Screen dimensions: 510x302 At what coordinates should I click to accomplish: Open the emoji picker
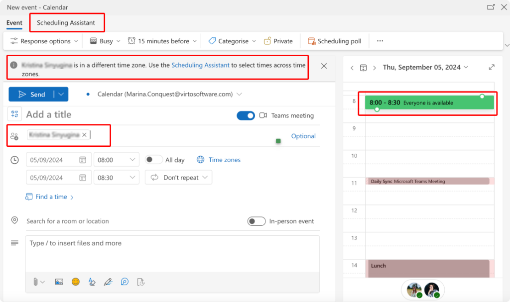pos(76,282)
